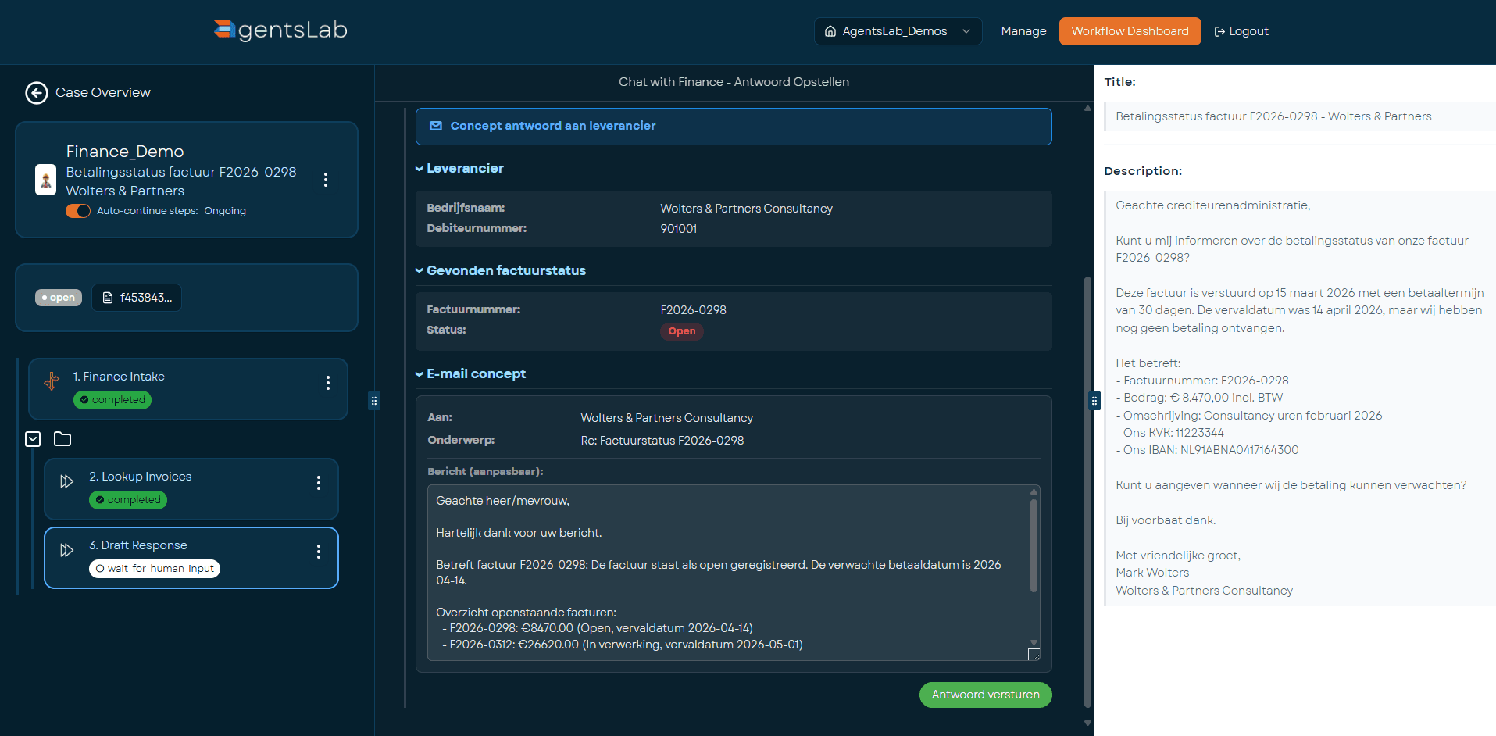
Task: Collapse the Leverancier section
Action: click(418, 168)
